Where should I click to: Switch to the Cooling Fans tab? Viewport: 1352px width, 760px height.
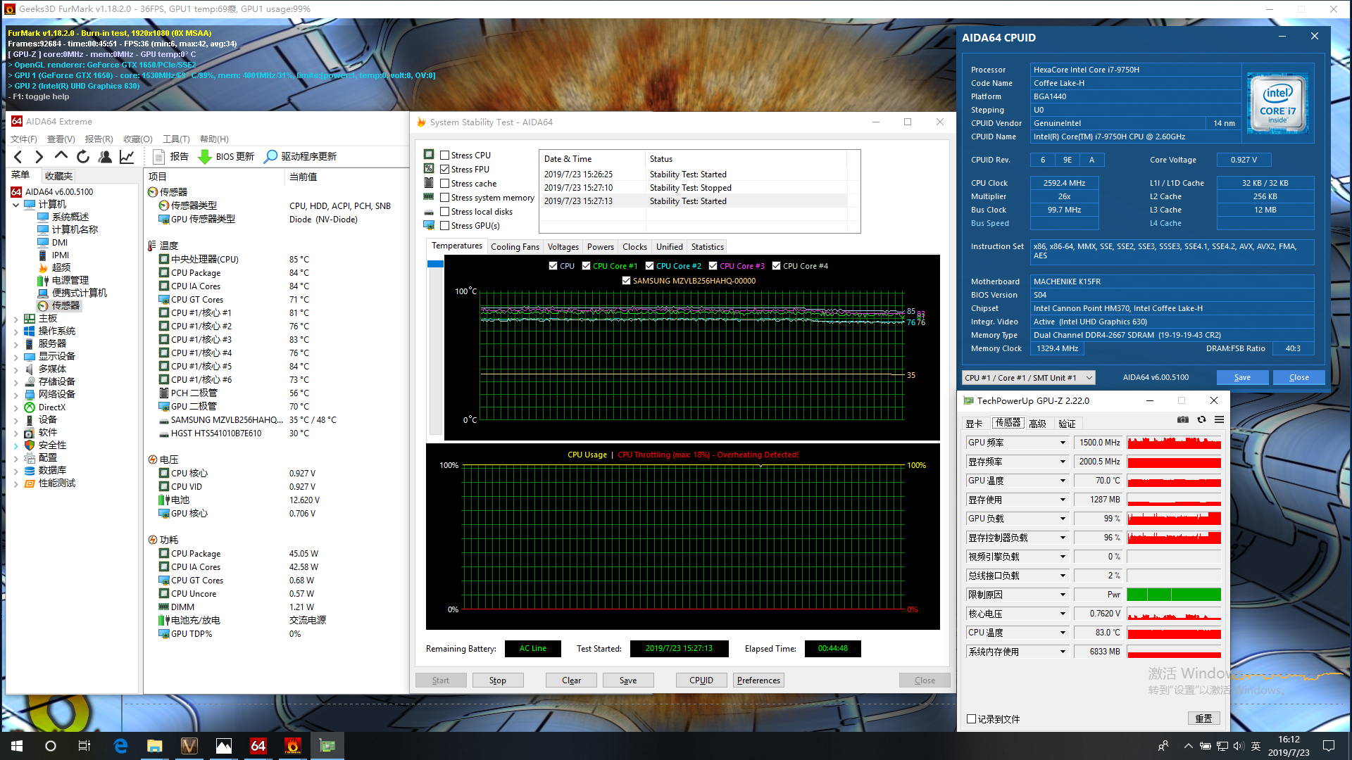tap(515, 247)
